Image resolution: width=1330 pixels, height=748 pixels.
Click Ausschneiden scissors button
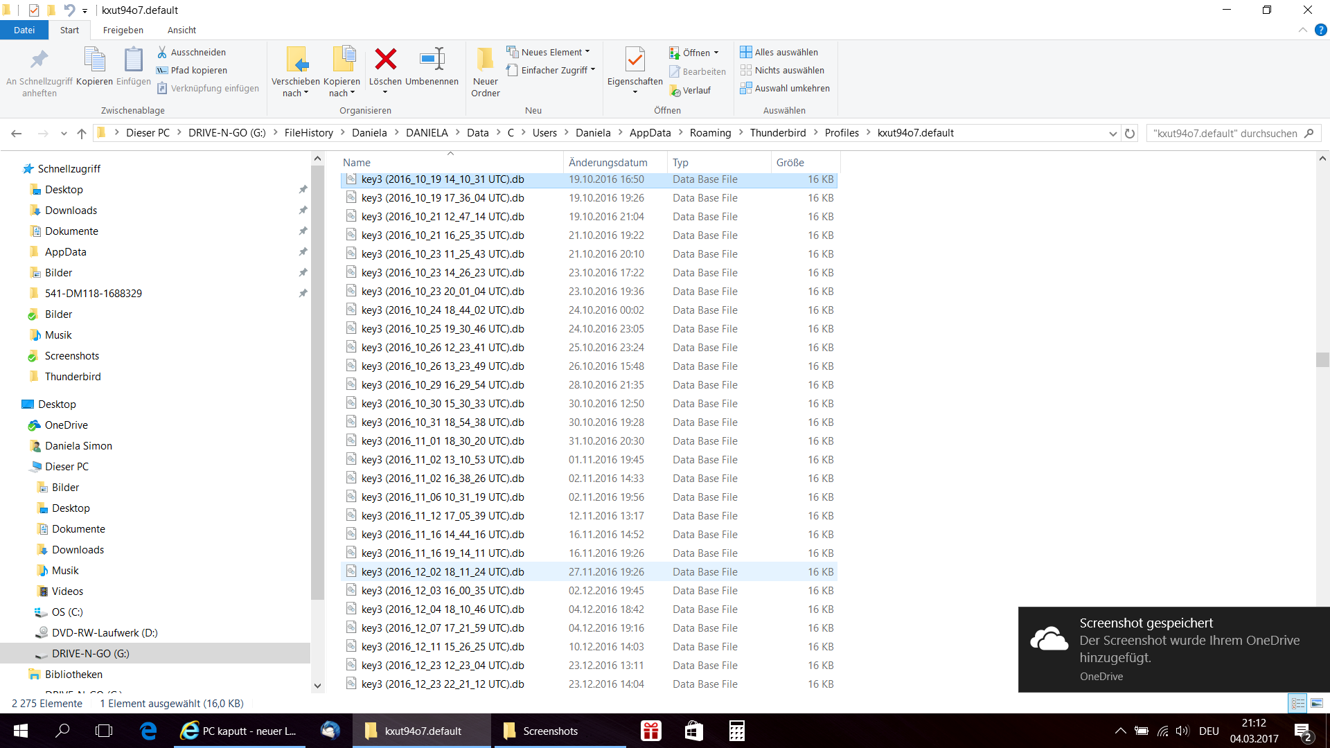tap(191, 52)
